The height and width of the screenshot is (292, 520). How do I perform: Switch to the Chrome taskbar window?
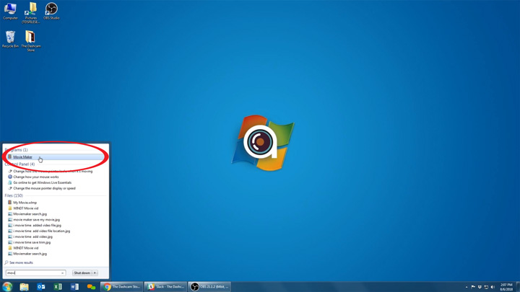coord(122,286)
